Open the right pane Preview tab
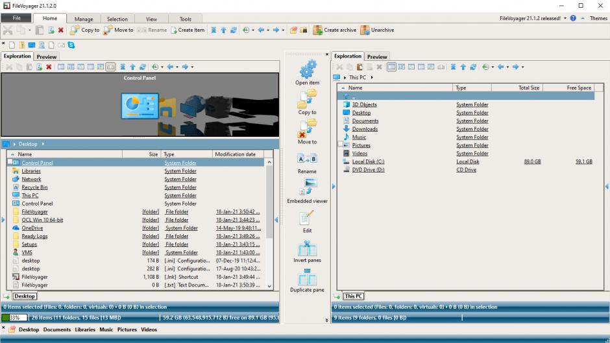This screenshot has width=610, height=343. 377,57
